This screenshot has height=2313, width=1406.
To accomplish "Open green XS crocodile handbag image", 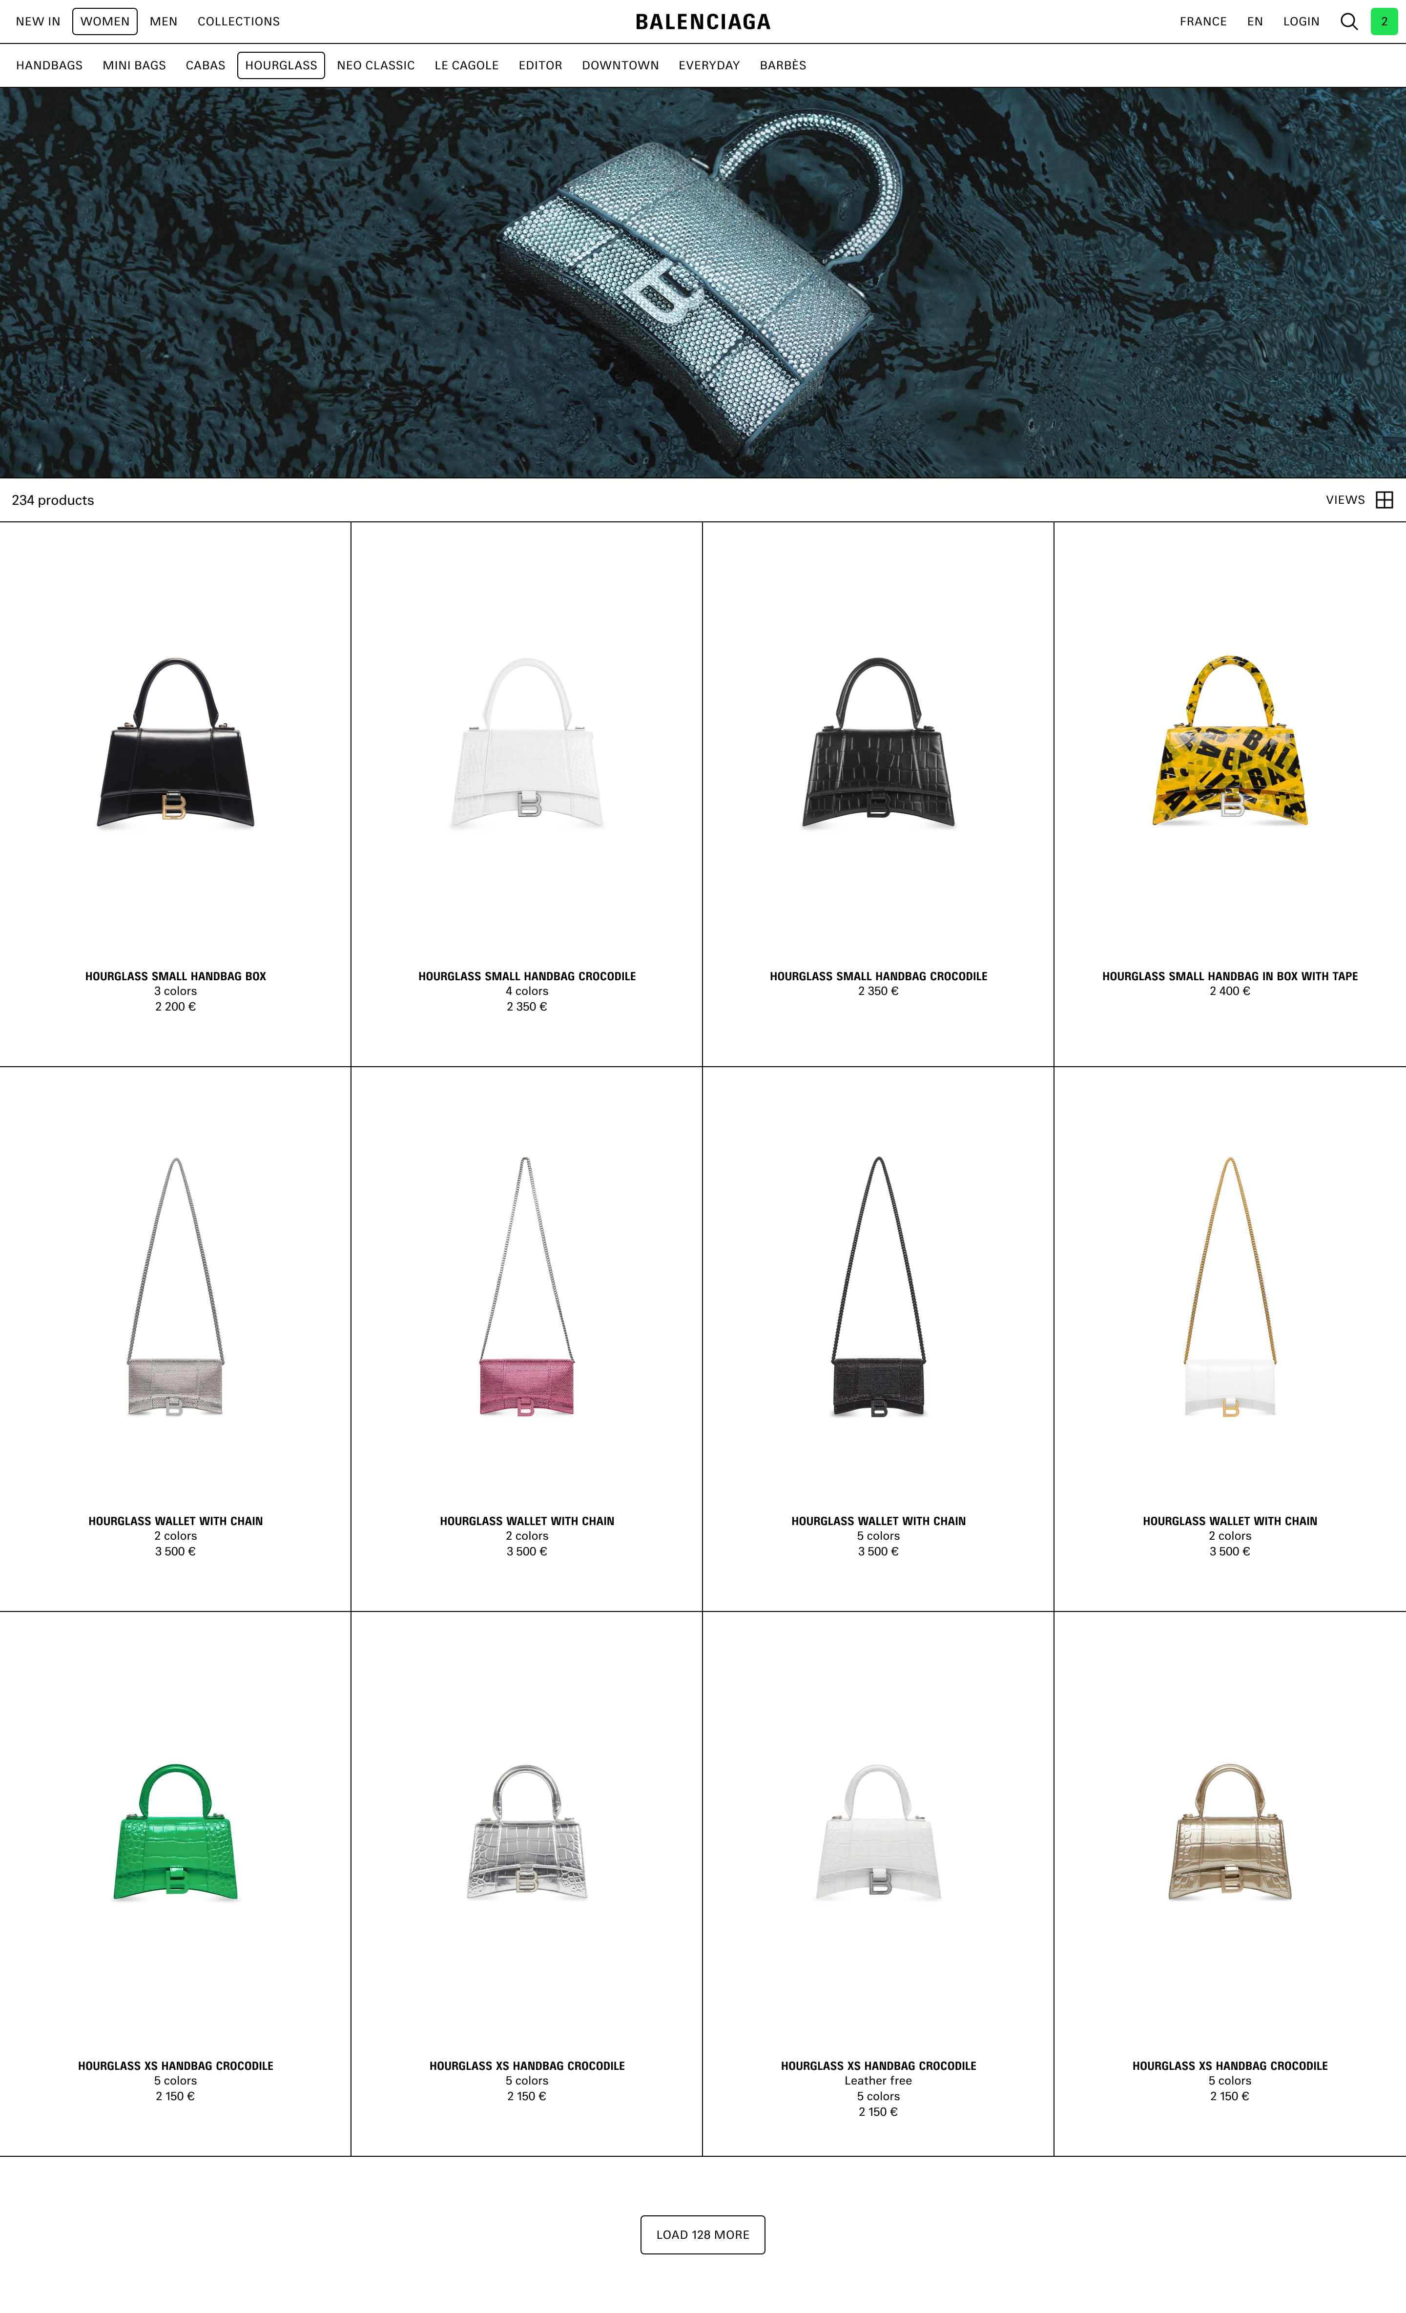I will click(176, 1832).
